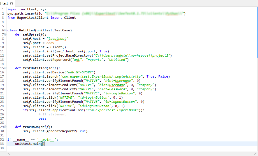
Task: Place cursor on the "# If statement" comment
Action: pos(52,114)
